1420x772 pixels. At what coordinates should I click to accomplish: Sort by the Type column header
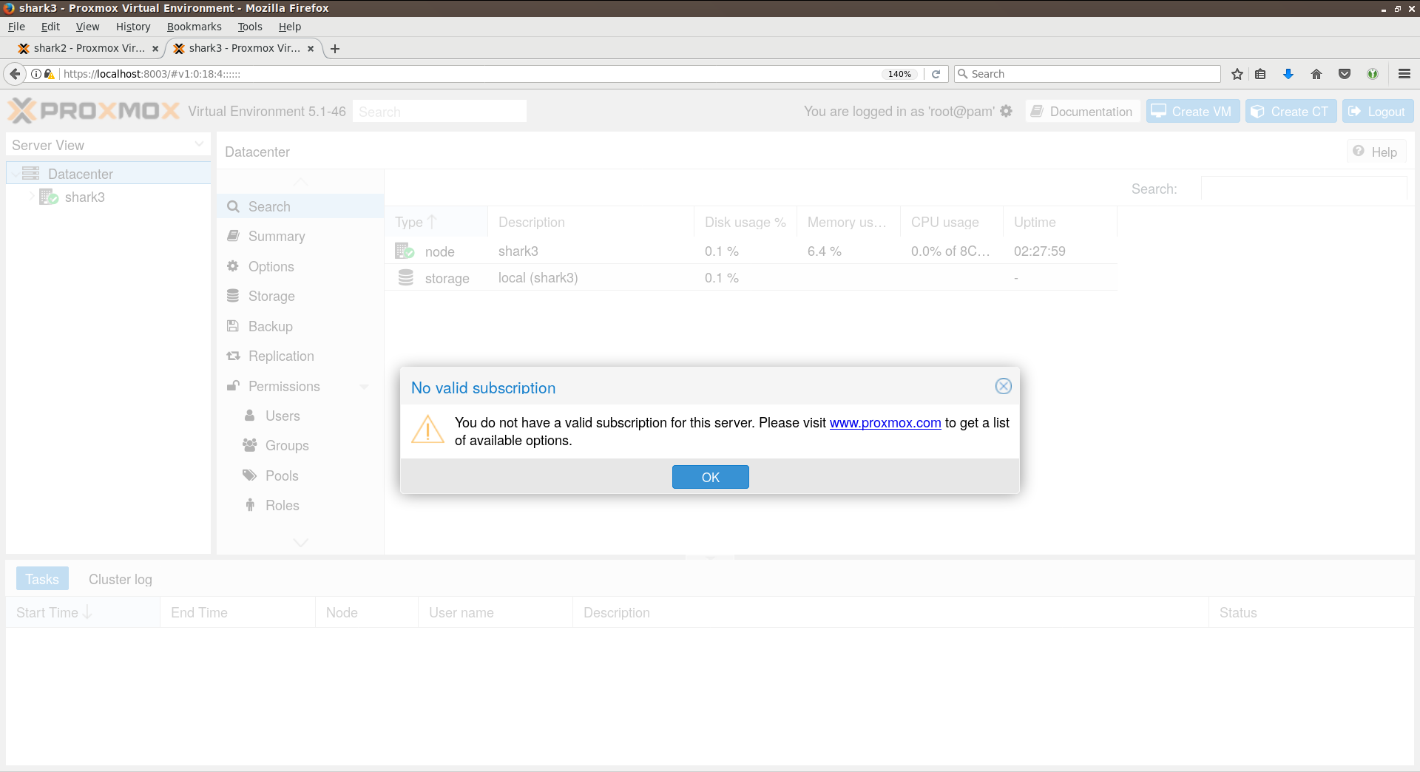(436, 222)
